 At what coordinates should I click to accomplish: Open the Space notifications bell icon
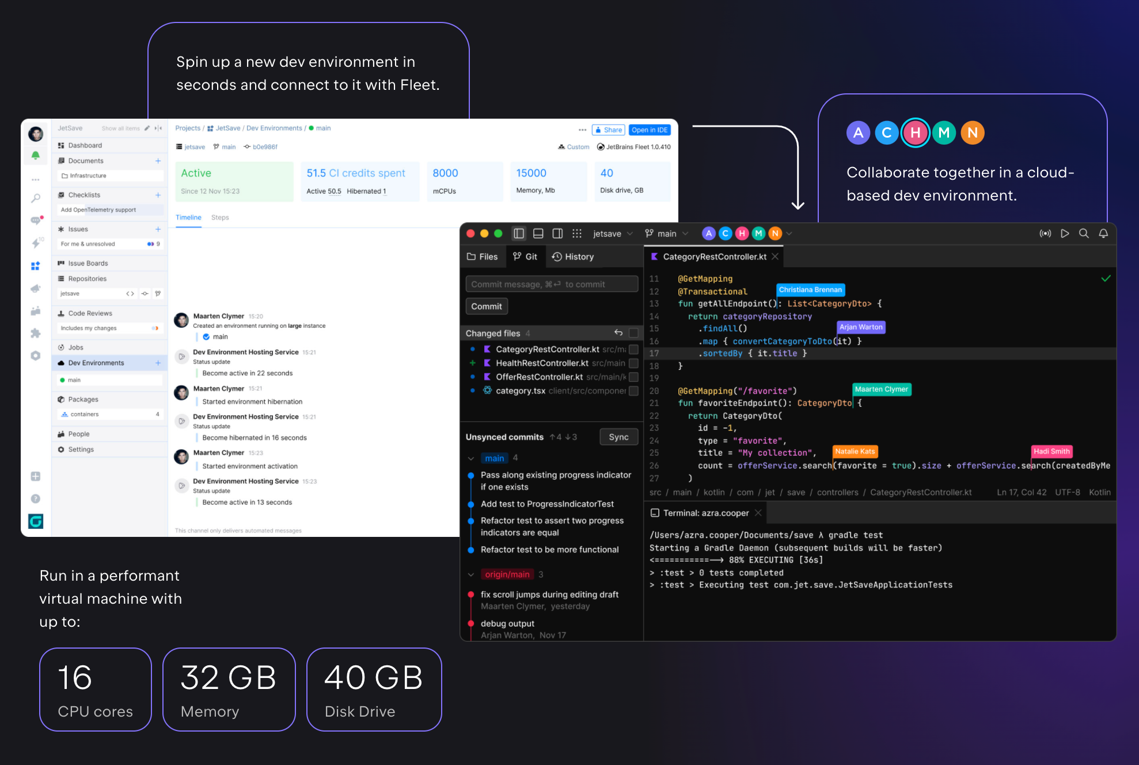(36, 155)
